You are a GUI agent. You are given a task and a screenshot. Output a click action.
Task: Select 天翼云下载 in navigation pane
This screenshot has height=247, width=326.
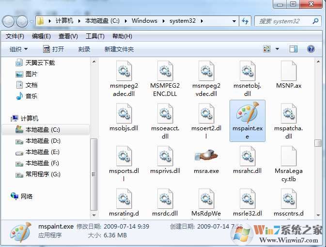coord(35,62)
